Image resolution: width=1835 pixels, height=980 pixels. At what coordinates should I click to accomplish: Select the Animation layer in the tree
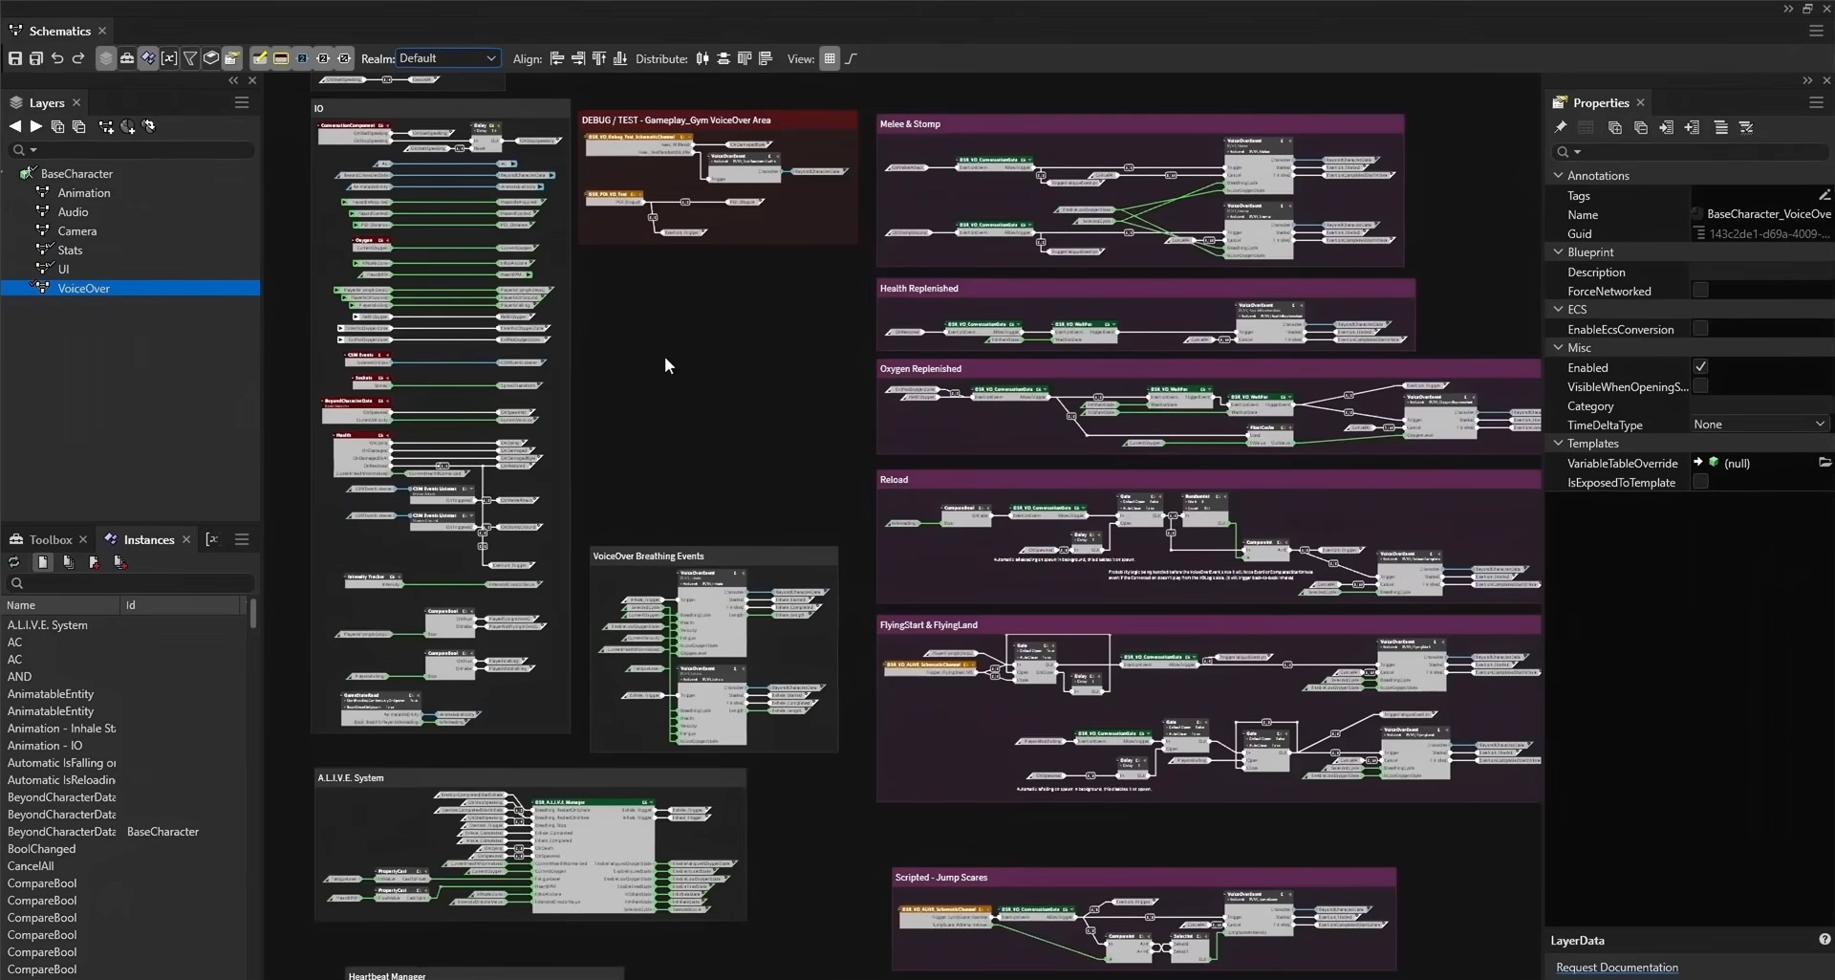[84, 193]
